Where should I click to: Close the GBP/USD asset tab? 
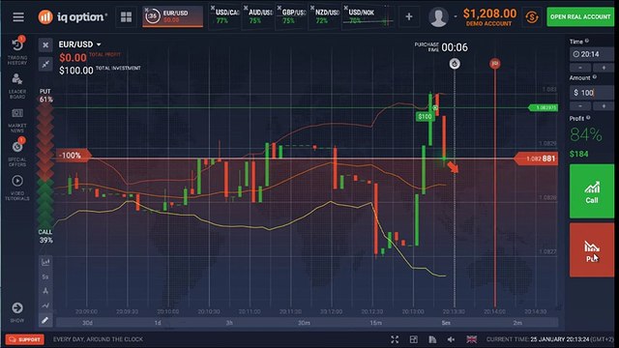tap(279, 8)
